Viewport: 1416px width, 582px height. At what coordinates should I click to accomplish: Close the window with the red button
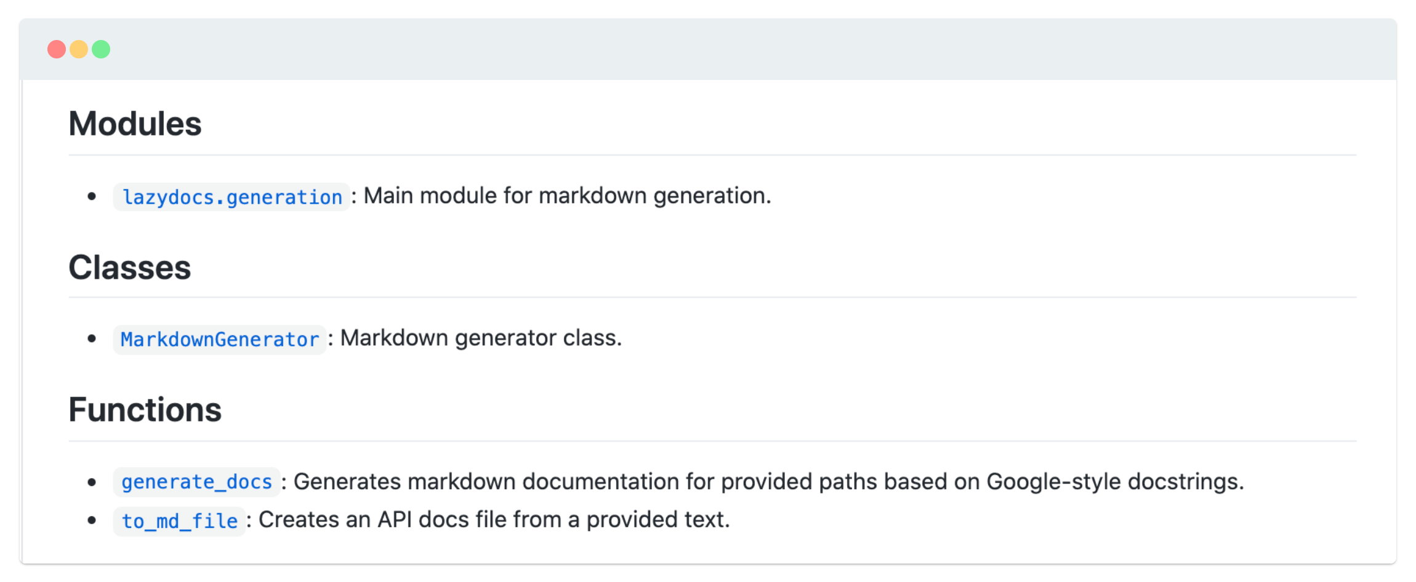(57, 49)
